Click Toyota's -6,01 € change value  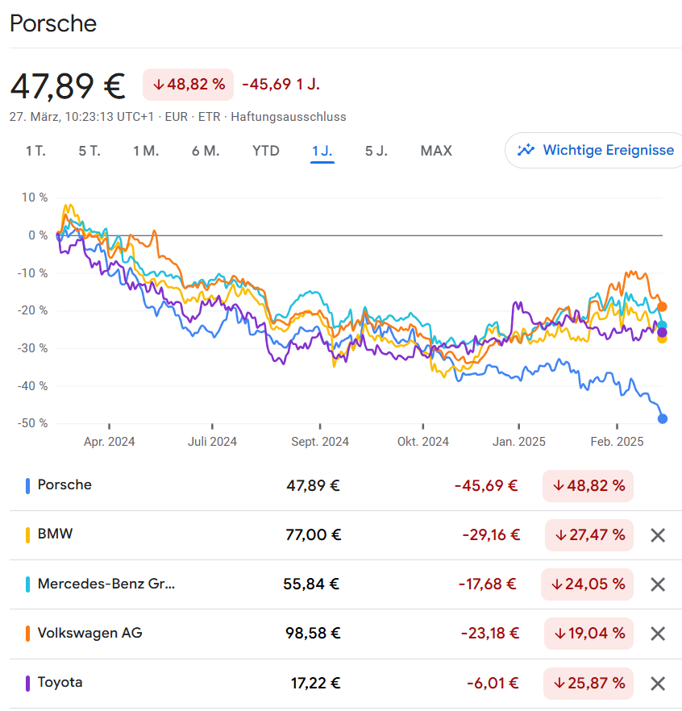pos(493,684)
